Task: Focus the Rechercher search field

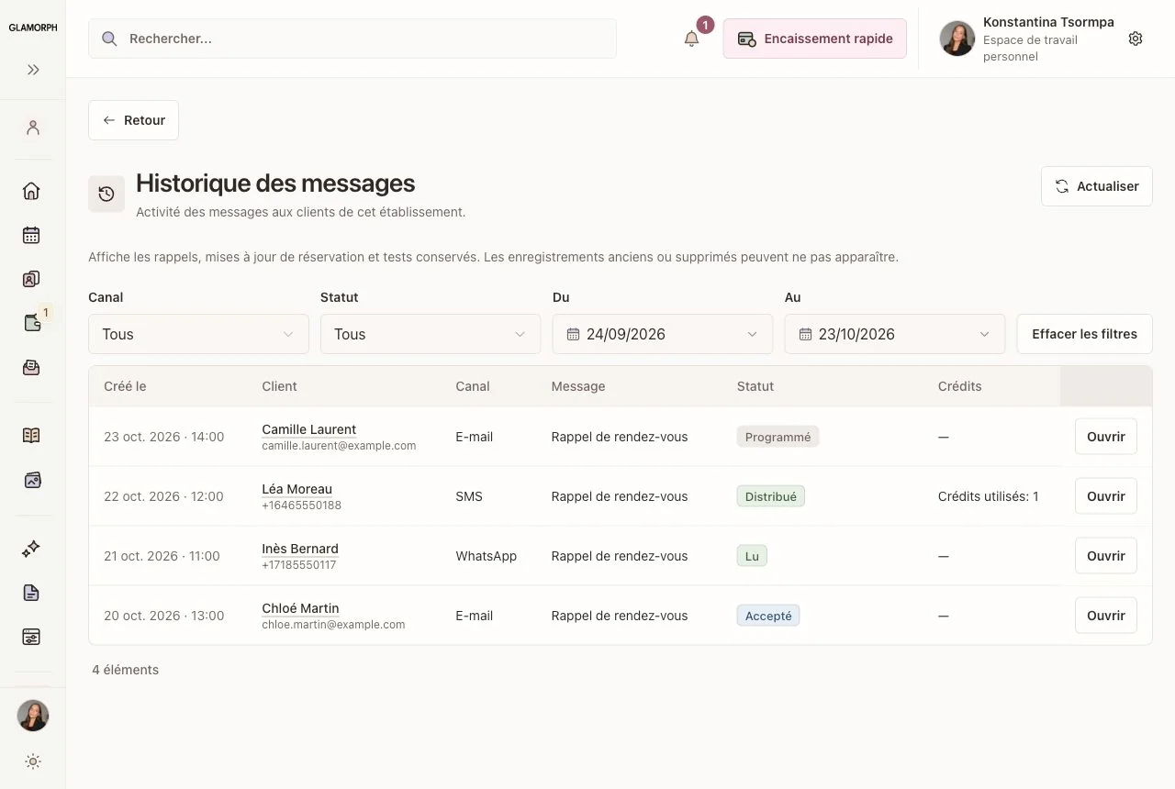Action: point(352,39)
